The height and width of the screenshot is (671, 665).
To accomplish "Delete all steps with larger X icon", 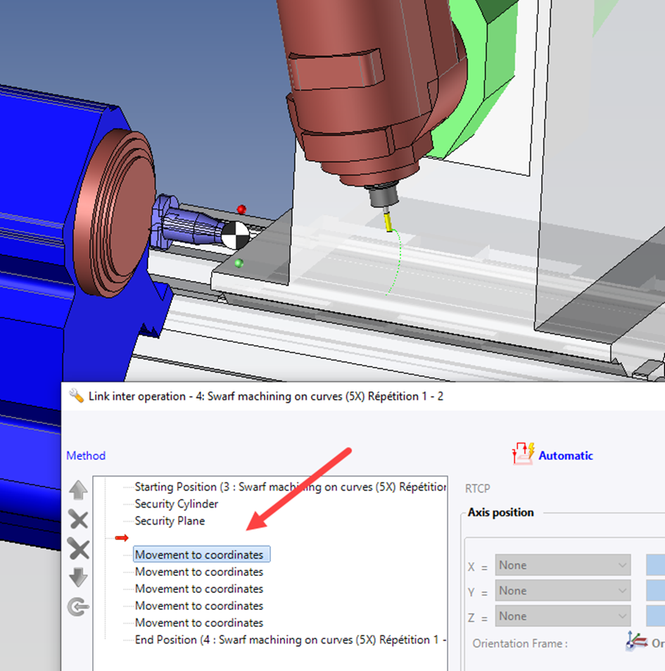I will tap(79, 549).
